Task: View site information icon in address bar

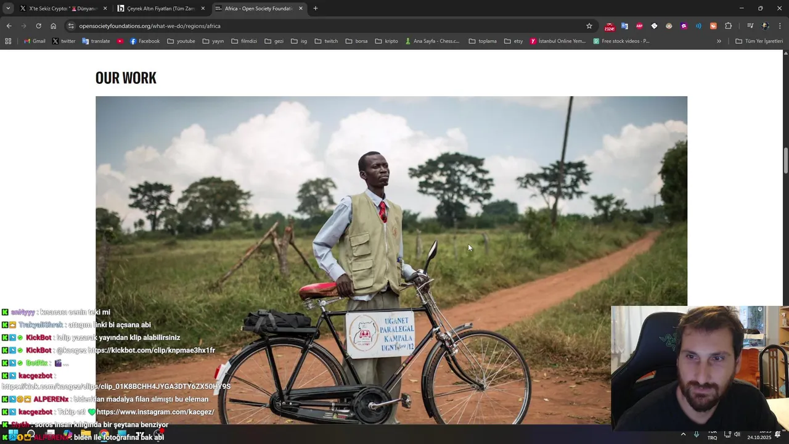Action: pyautogui.click(x=71, y=26)
